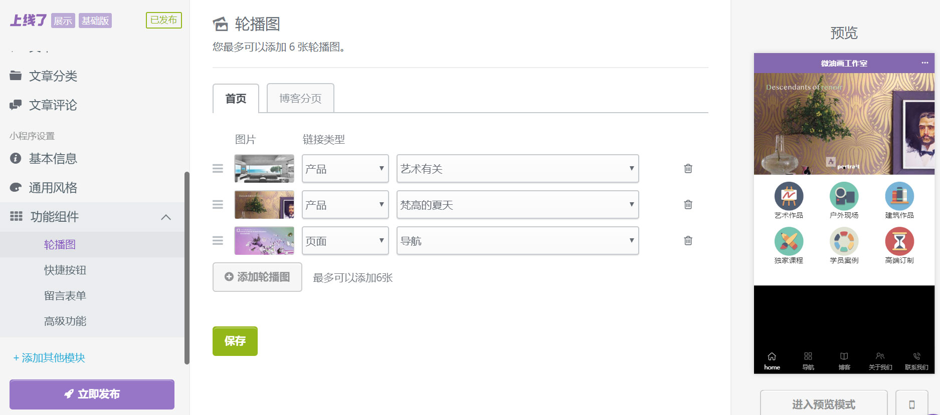Screen dimensions: 940x415
Task: Delete the 梵高的夏天 carousel row
Action: click(688, 205)
